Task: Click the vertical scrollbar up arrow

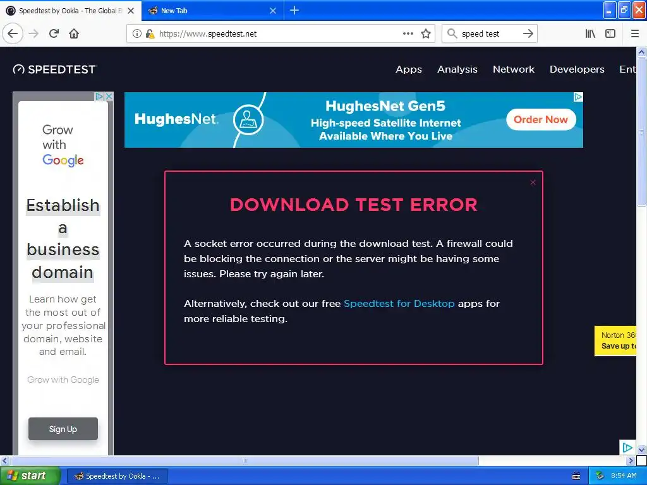Action: point(641,52)
